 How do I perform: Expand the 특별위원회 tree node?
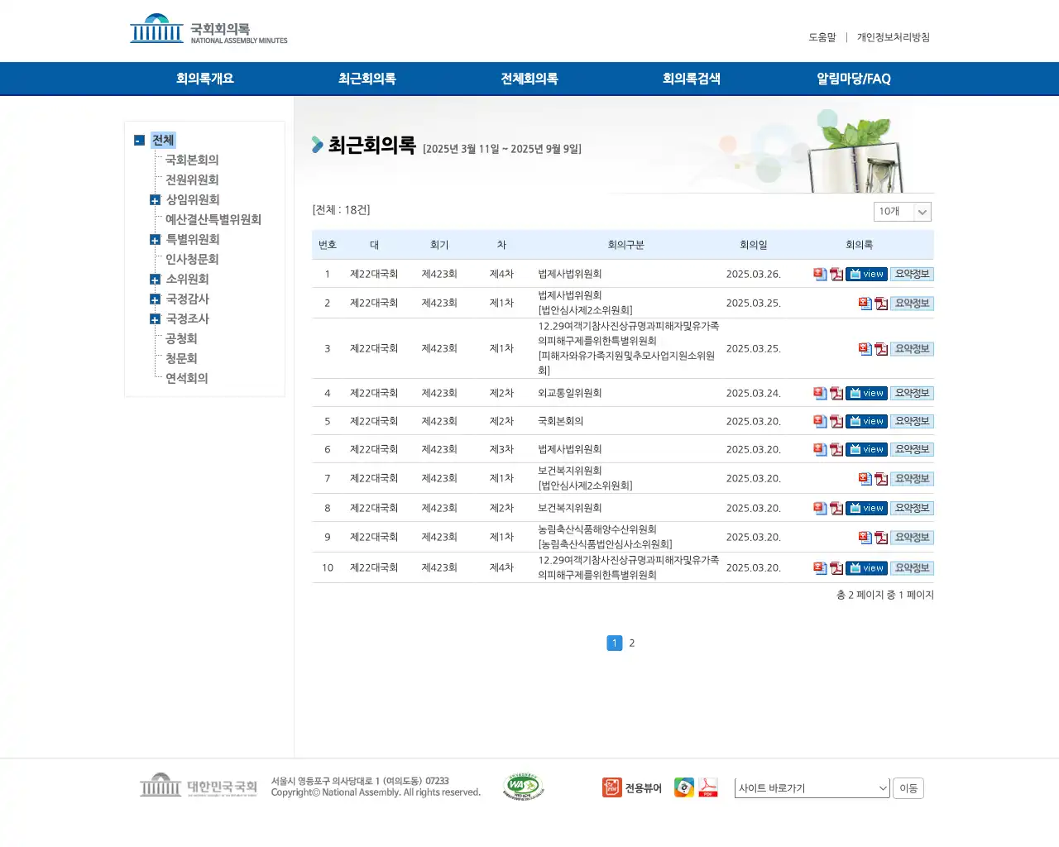point(155,240)
